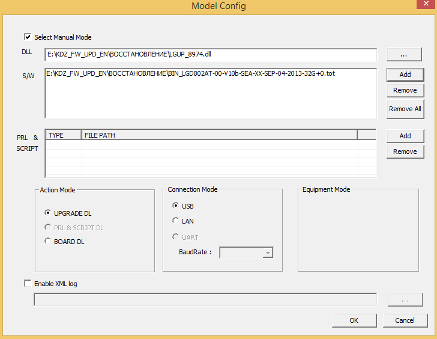
Task: Confirm with the OK button
Action: 354,320
